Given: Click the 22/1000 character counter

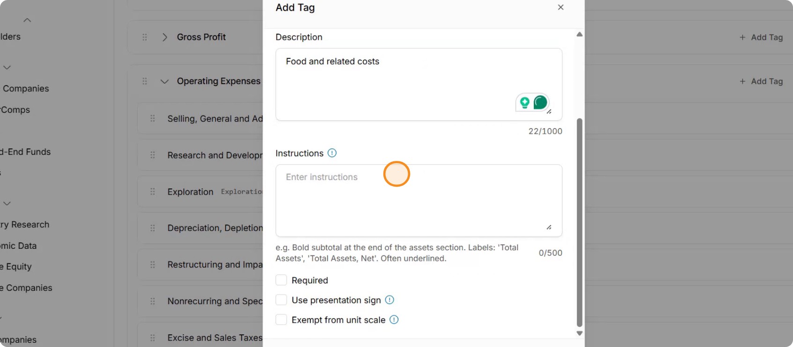Looking at the screenshot, I should pyautogui.click(x=546, y=131).
